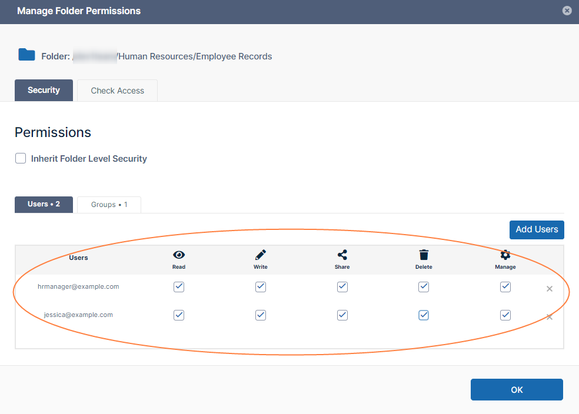The width and height of the screenshot is (579, 414).
Task: Select the Security tab
Action: coord(44,91)
